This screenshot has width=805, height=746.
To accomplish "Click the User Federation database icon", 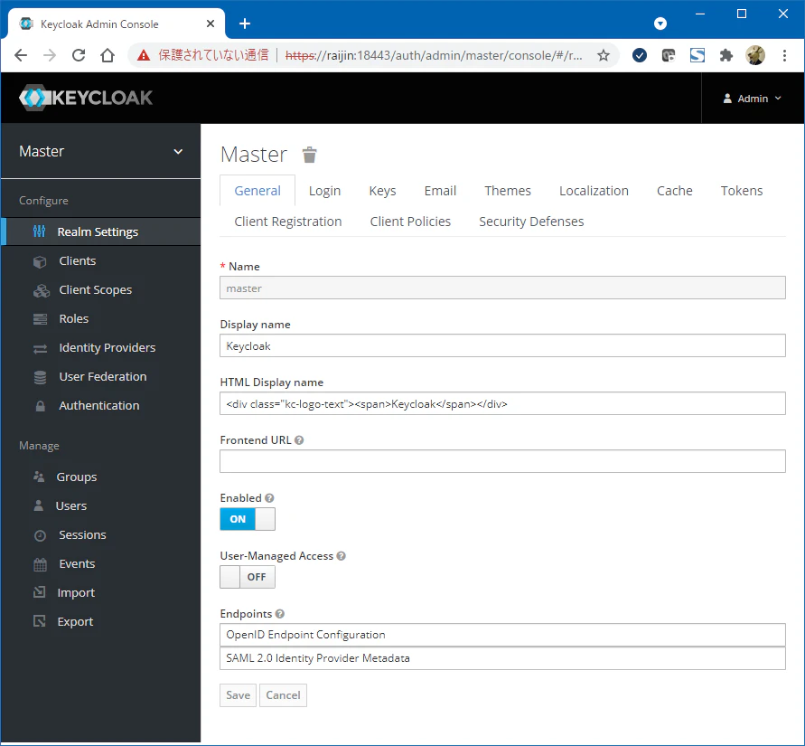I will click(x=40, y=378).
